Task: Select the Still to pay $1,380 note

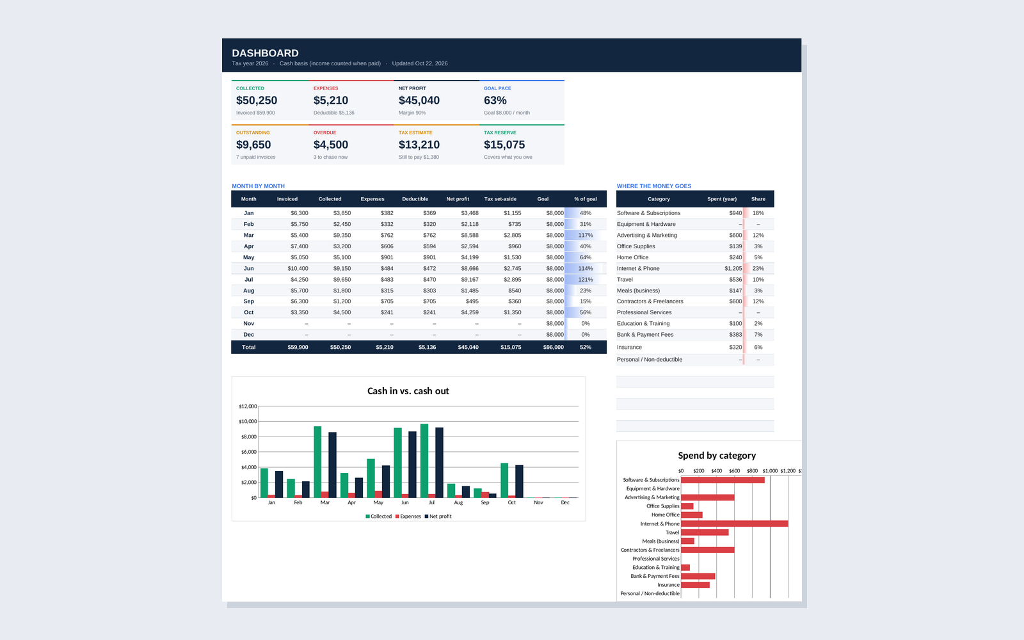Action: click(x=419, y=157)
